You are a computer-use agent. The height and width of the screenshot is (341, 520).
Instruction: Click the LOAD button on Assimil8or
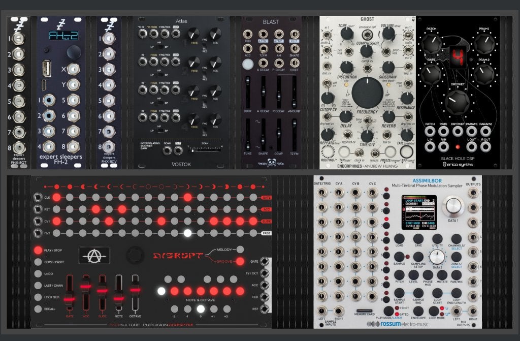tap(399, 238)
